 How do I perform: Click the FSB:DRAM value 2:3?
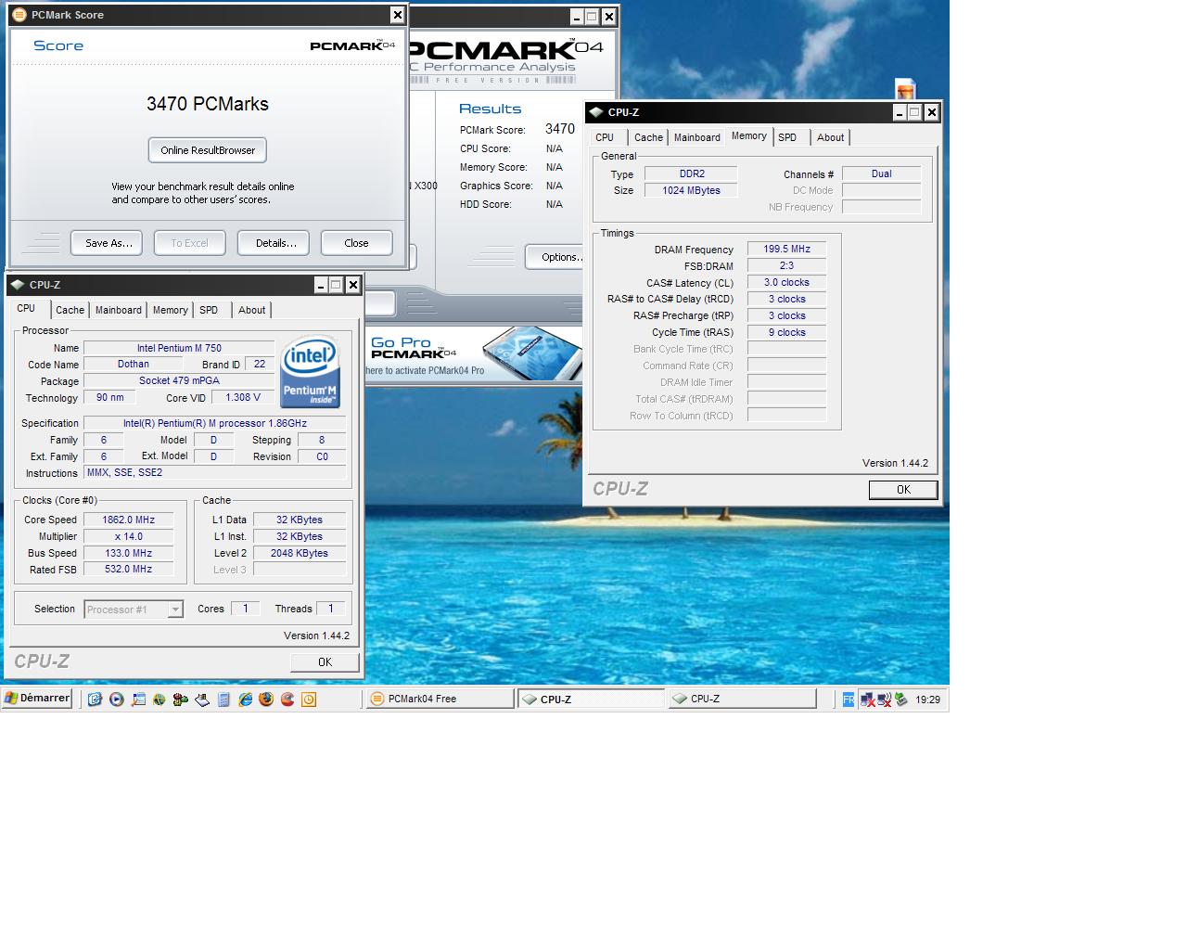click(787, 266)
